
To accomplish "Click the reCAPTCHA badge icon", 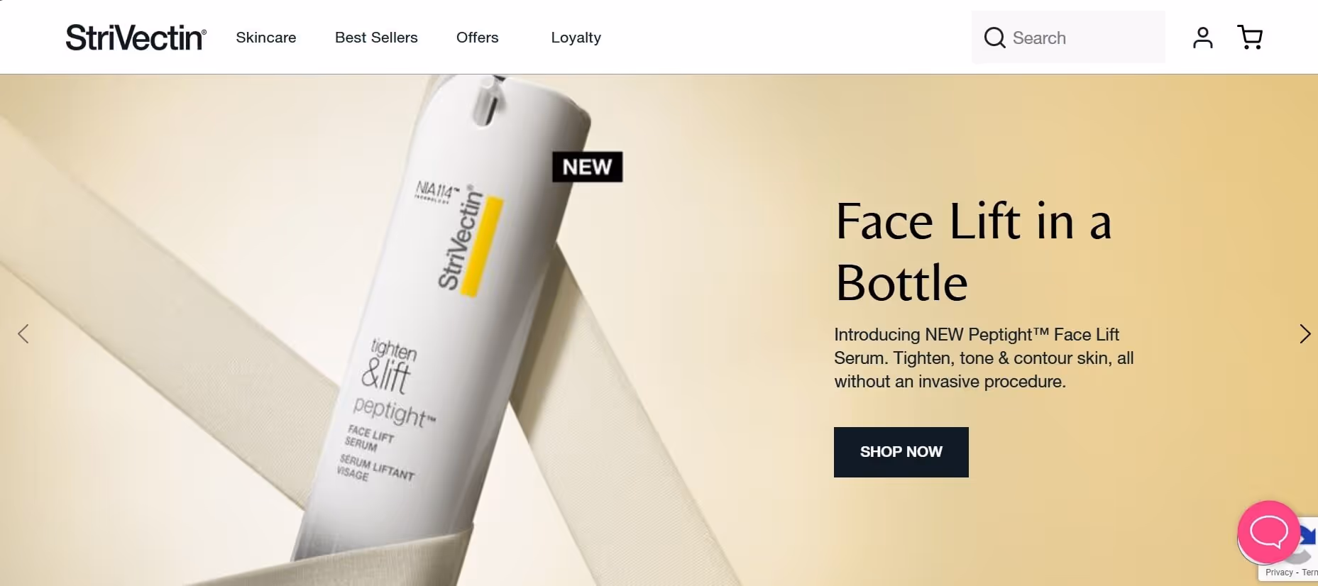I will [x=1307, y=543].
